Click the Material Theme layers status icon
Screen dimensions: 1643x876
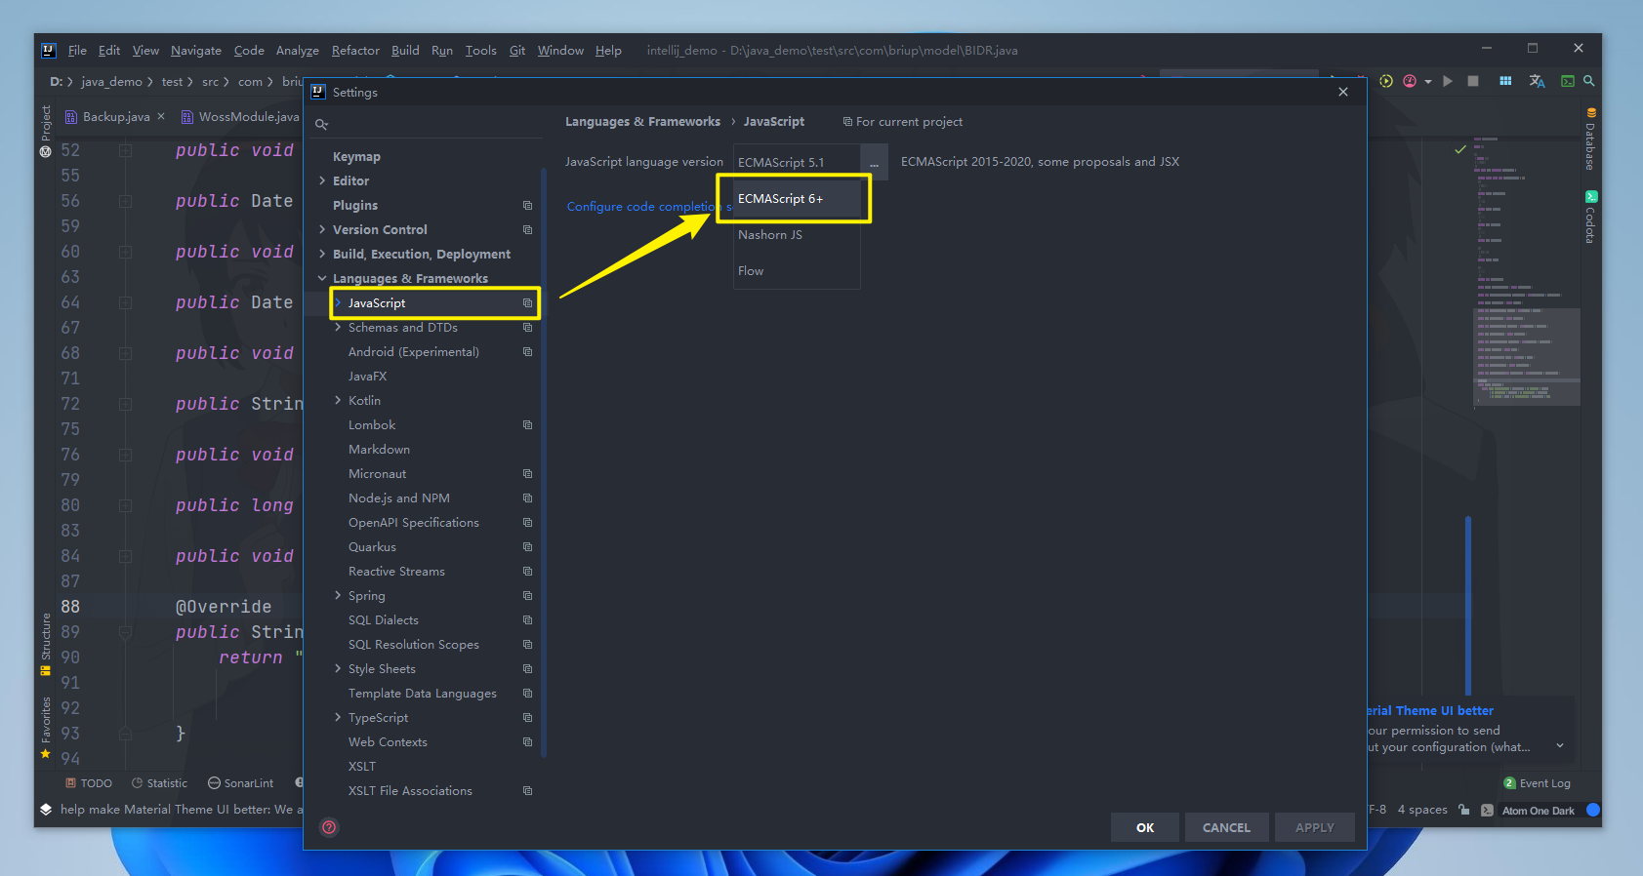(x=46, y=810)
